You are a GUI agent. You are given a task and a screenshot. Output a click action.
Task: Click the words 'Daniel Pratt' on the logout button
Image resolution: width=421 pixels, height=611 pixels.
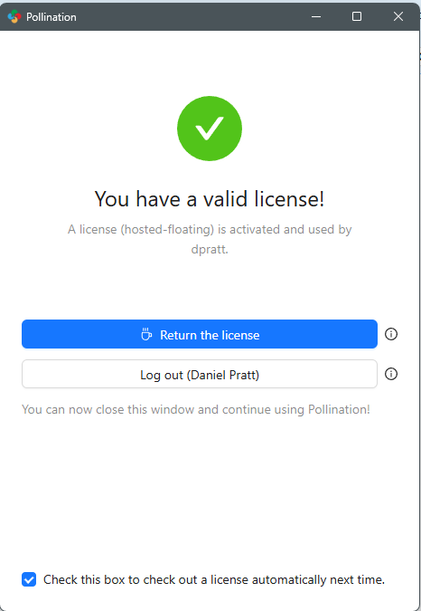coord(223,375)
